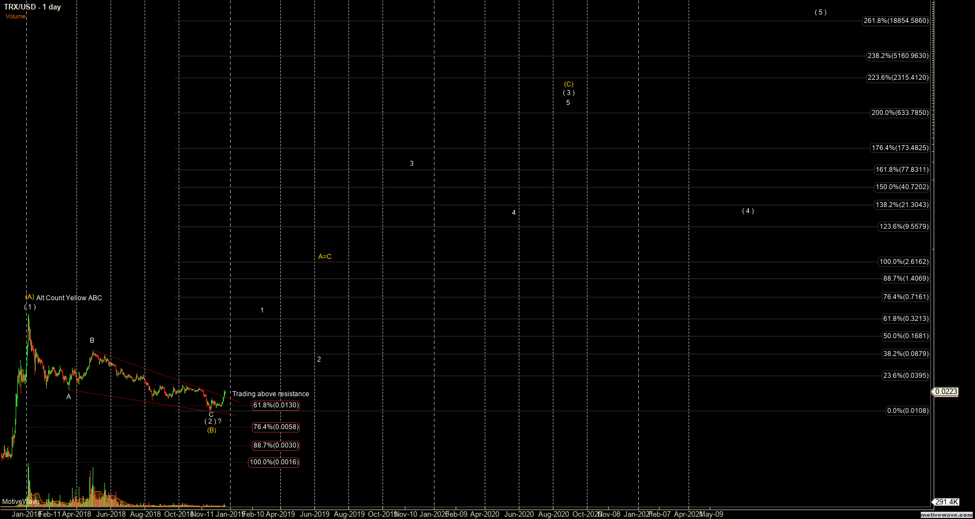Select the Trading above resistance annotation
Screen dimensions: 975x519
coord(271,394)
